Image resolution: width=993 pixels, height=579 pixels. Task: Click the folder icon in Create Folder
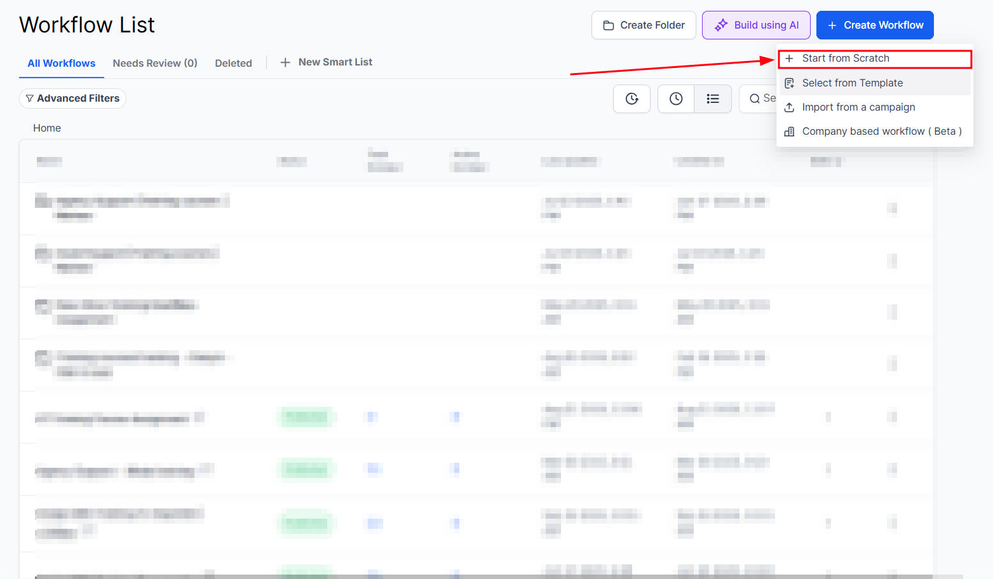pos(608,25)
